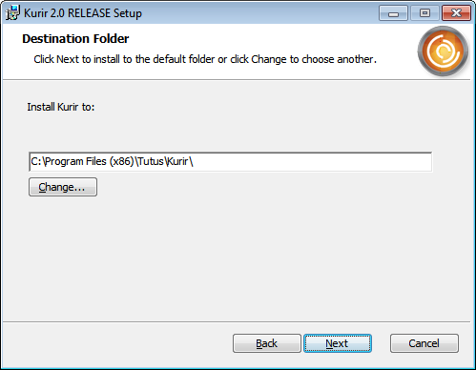Viewport: 476px width, 370px height.
Task: Minimize the Kurir Setup window
Action: tap(393, 13)
